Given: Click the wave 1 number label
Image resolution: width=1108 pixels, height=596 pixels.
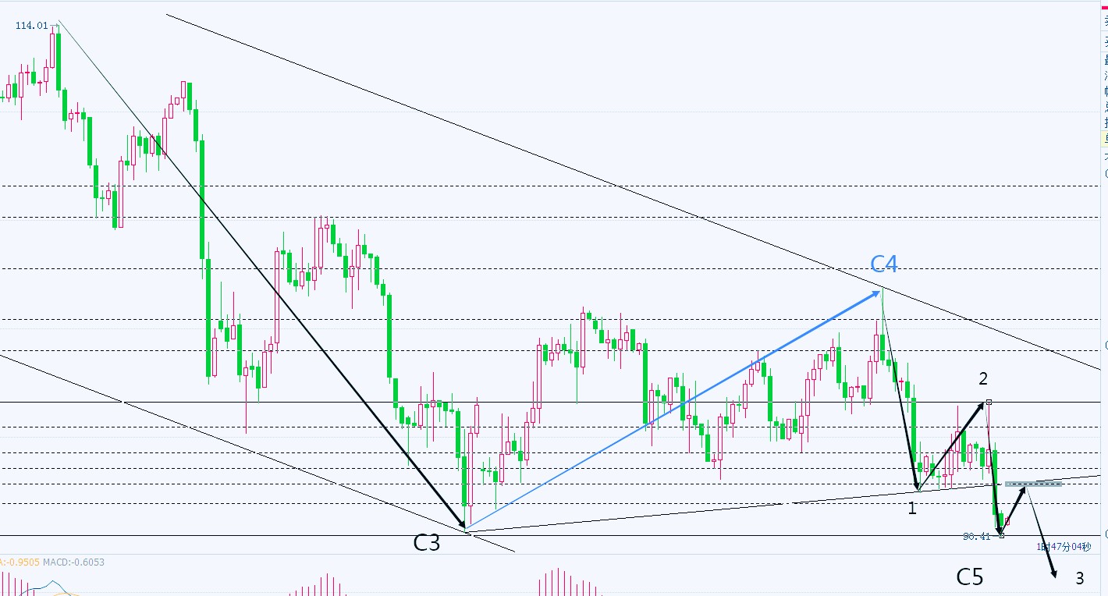Looking at the screenshot, I should 912,509.
